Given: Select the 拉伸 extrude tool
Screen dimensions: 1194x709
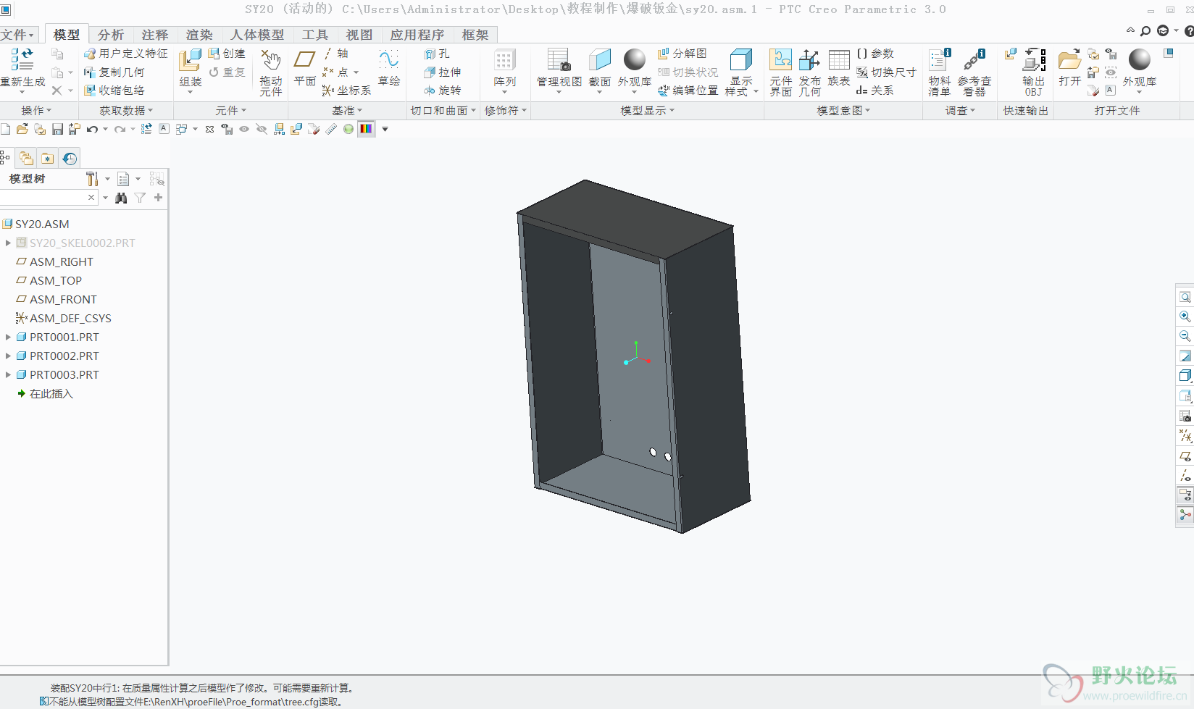Looking at the screenshot, I should [x=442, y=72].
